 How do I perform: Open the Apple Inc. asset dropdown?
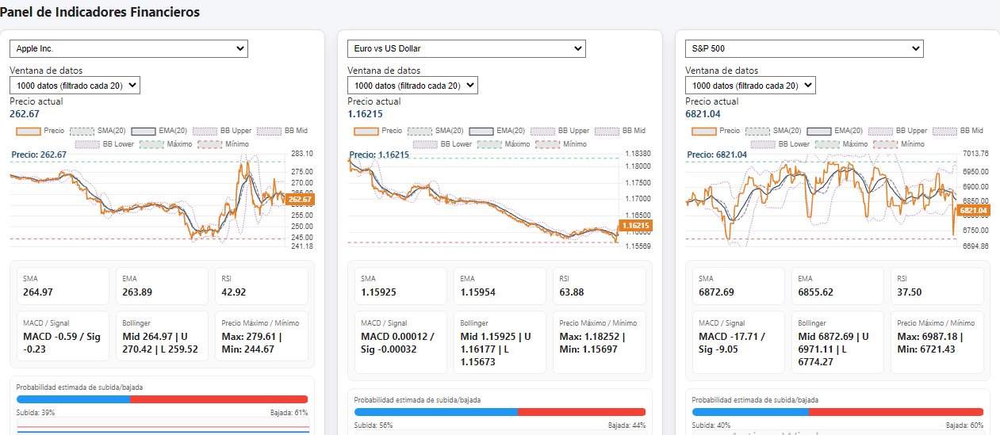point(128,49)
